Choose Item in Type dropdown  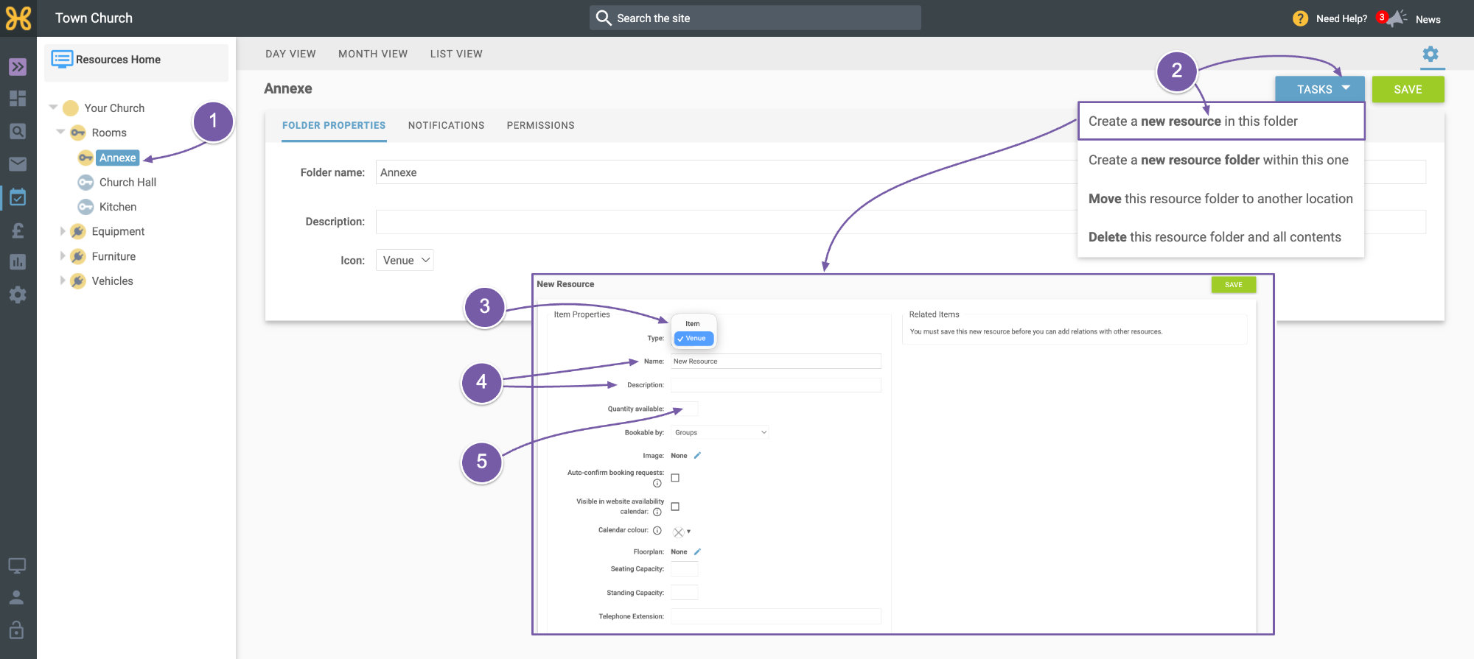[693, 324]
